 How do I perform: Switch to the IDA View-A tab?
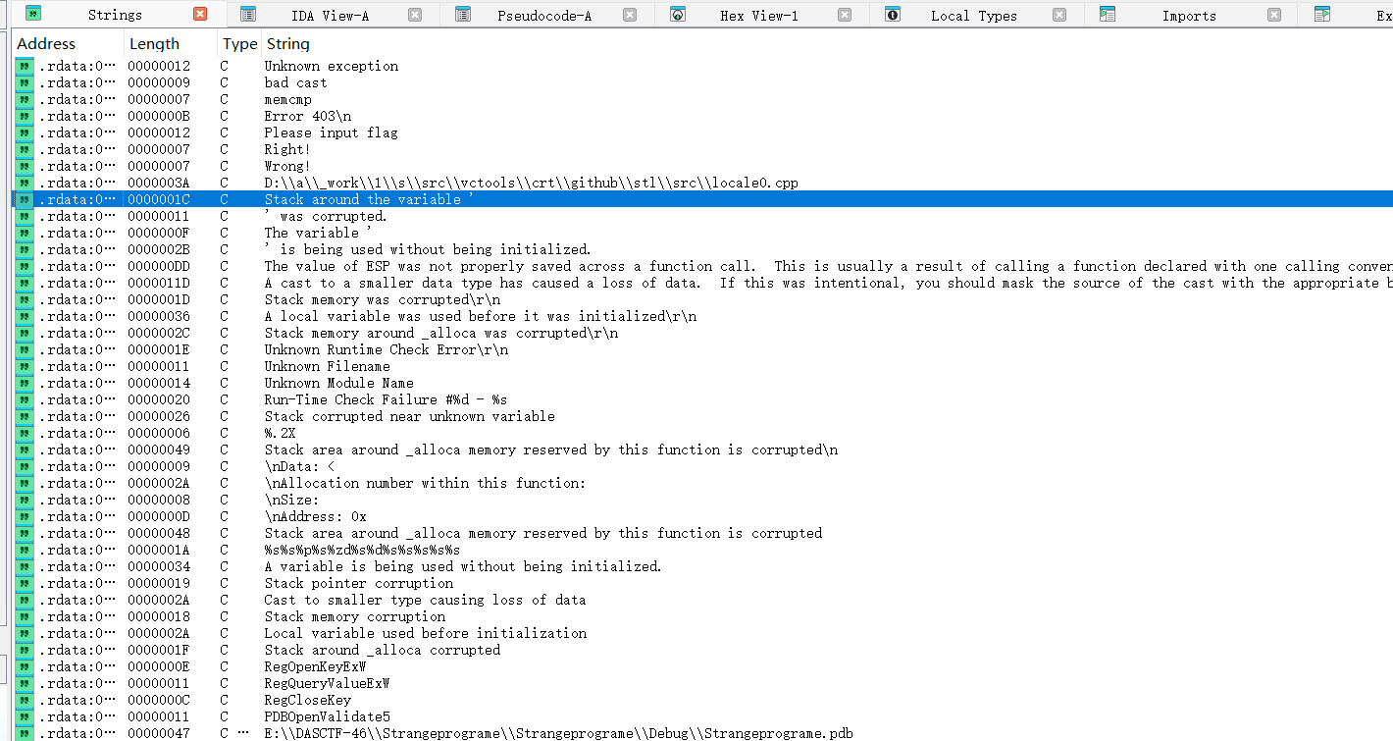click(330, 15)
